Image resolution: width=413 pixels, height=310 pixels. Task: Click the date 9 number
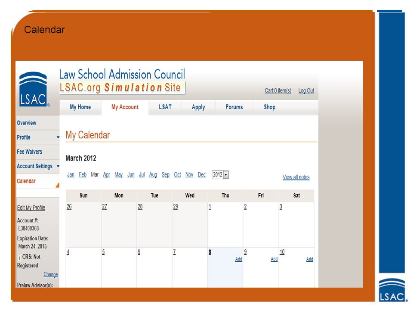245,252
